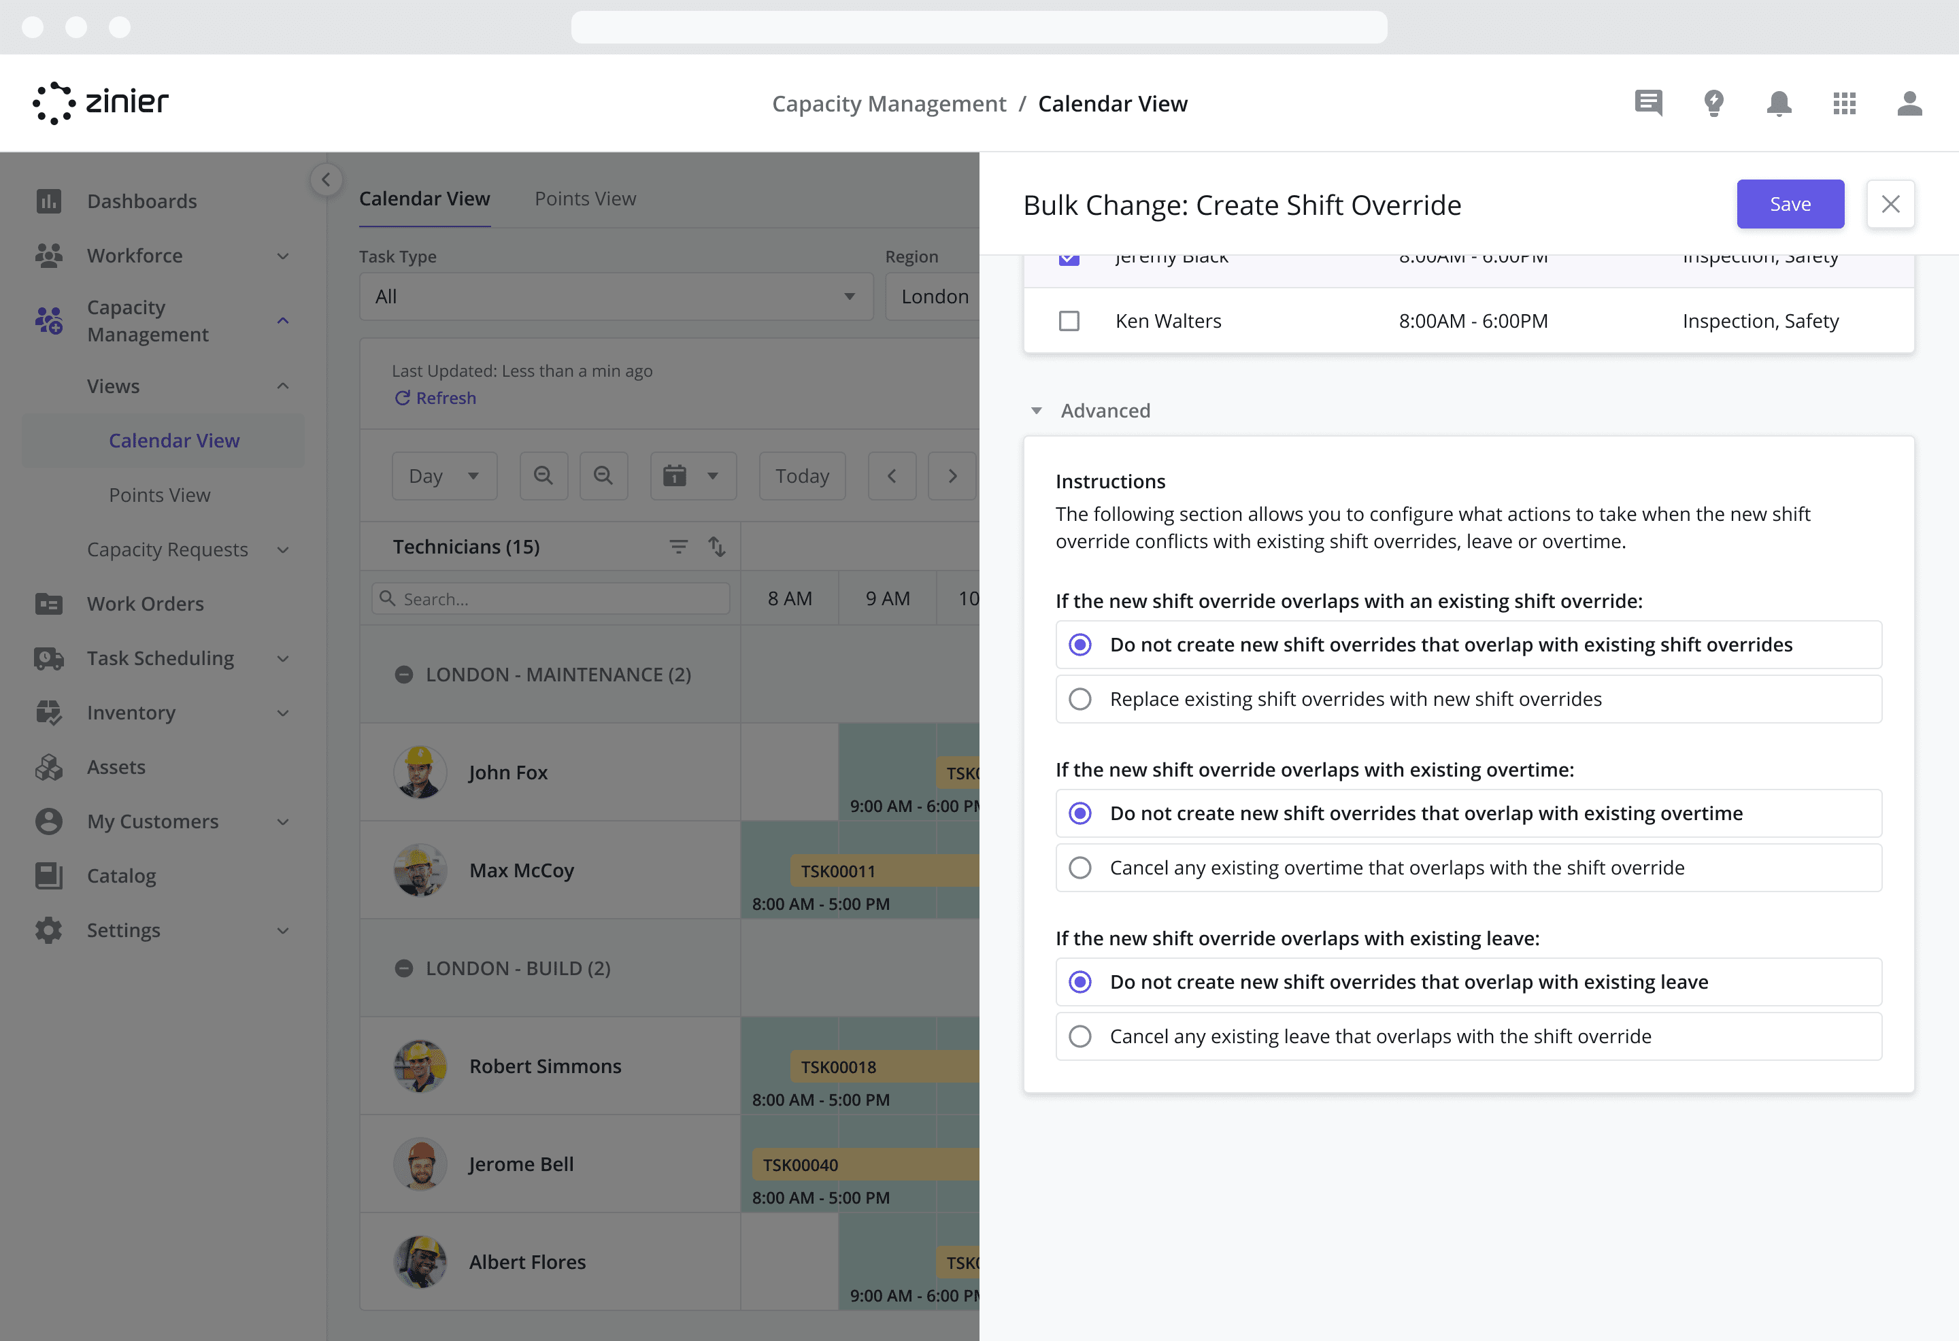Click John Fox's avatar
The width and height of the screenshot is (1959, 1341).
point(420,772)
